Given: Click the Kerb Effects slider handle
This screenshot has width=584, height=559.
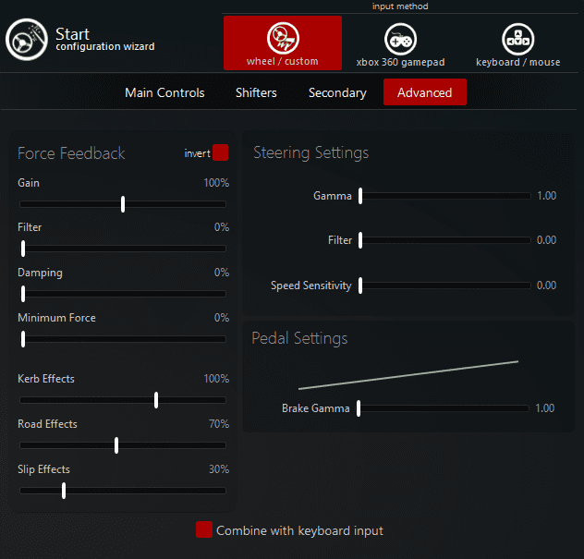Looking at the screenshot, I should pyautogui.click(x=156, y=400).
